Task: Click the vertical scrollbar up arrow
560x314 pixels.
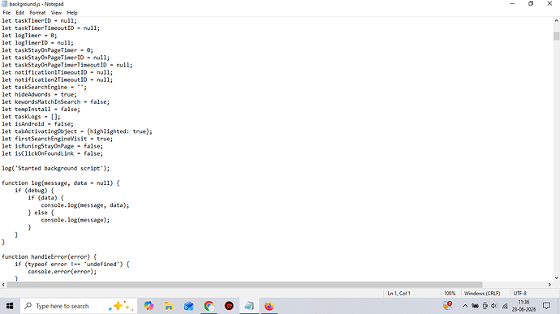Action: click(557, 21)
